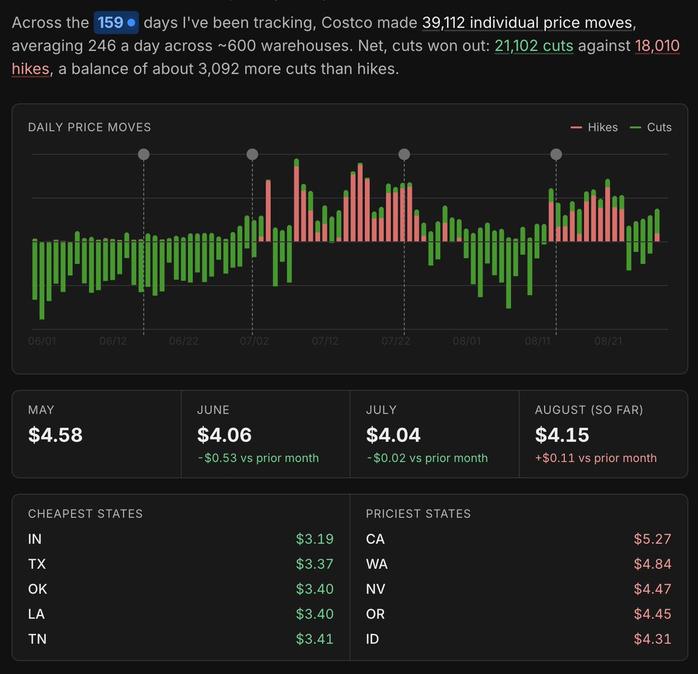Click the 08/01 axis date label
The image size is (698, 674).
pyautogui.click(x=467, y=341)
